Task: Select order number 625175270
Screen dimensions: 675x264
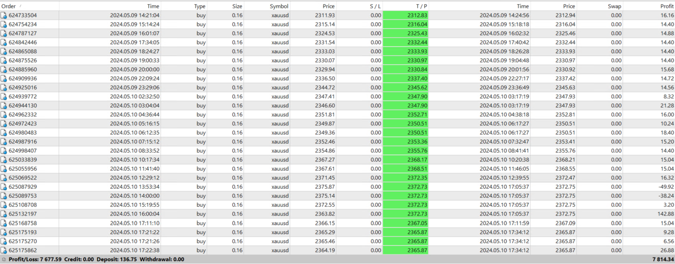Action: [23, 241]
